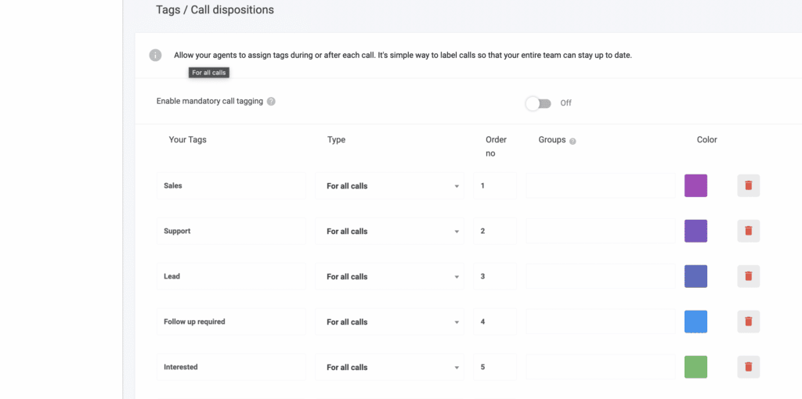This screenshot has width=802, height=399.
Task: Edit the Follow up required tag name
Action: 231,322
